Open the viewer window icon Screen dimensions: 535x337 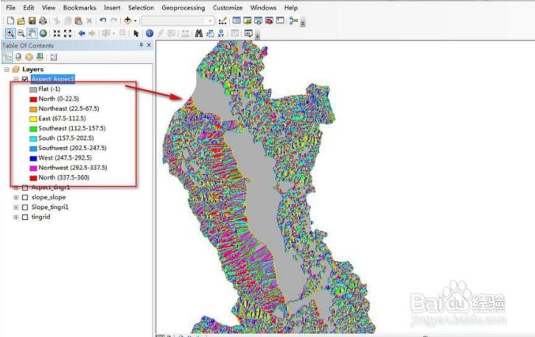(x=248, y=33)
